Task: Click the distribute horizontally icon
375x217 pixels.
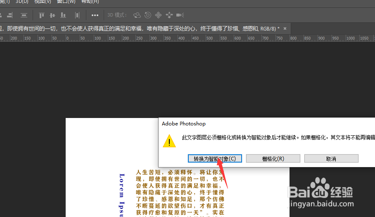Action: click(x=77, y=15)
